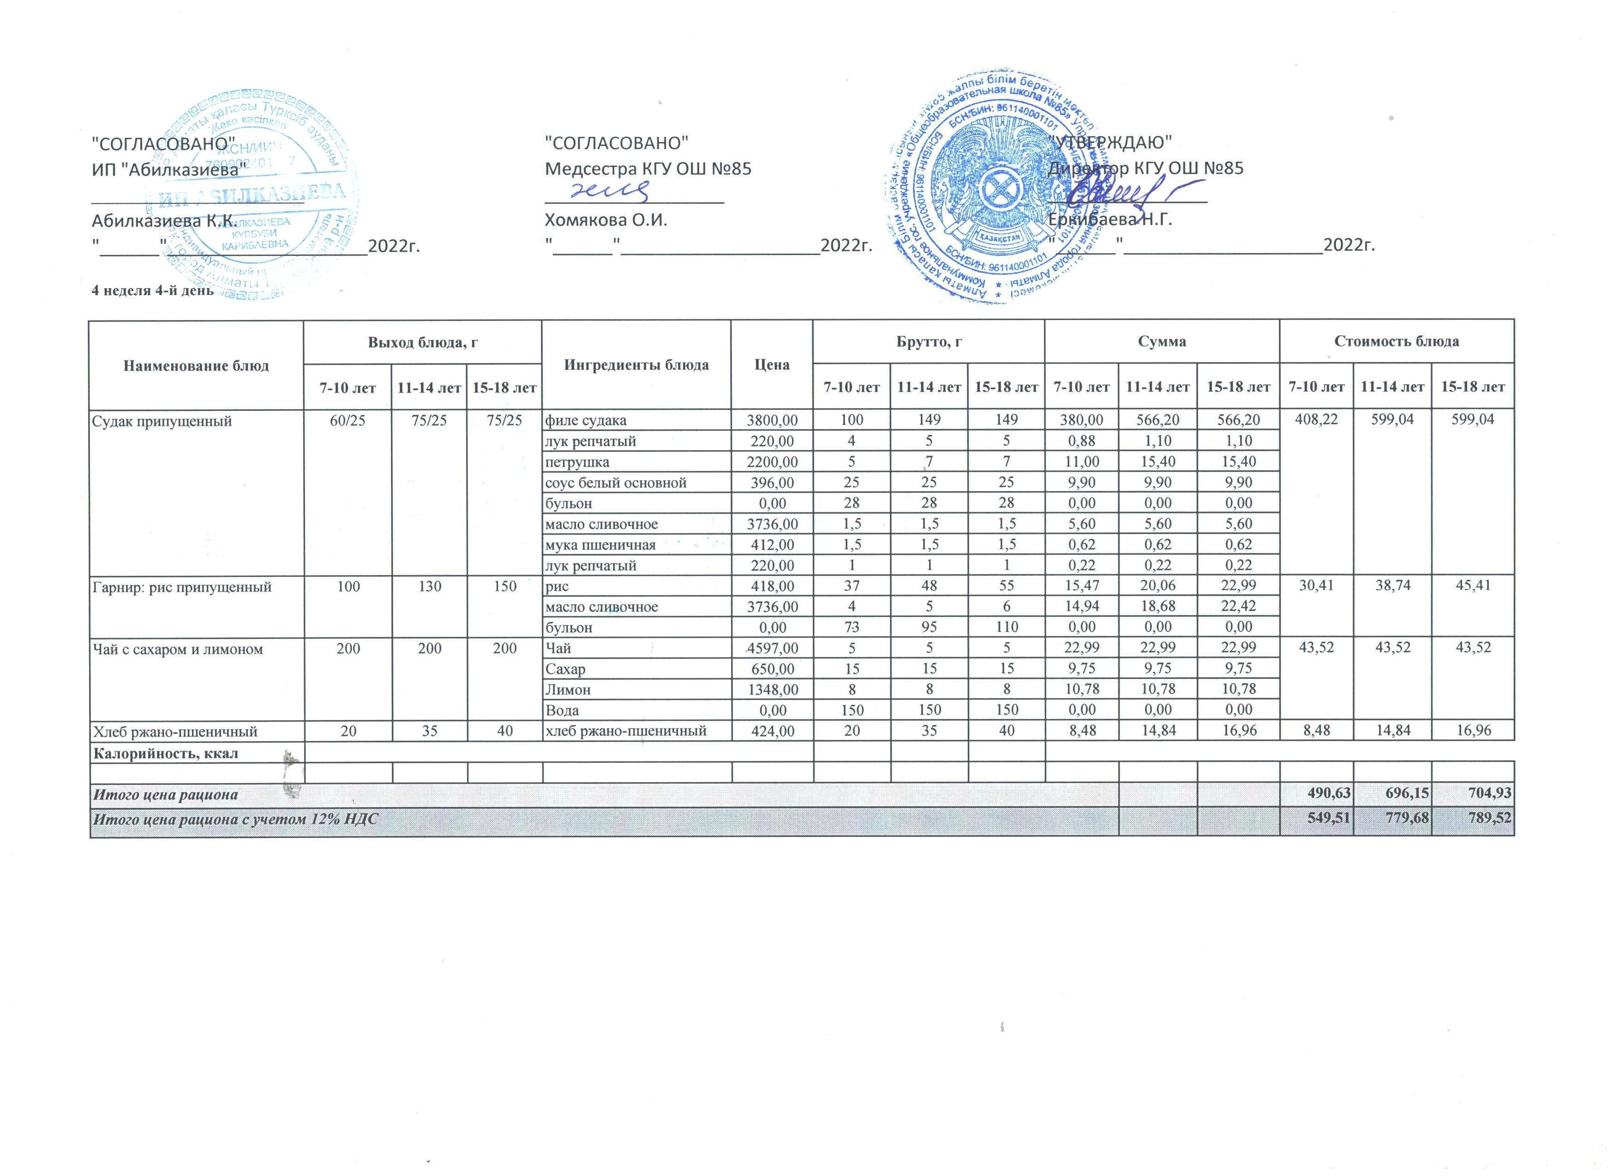Screen dimensions: 1619x1176
Task: Select 'Гарнир: рис припущенный' cell
Action: (182, 587)
